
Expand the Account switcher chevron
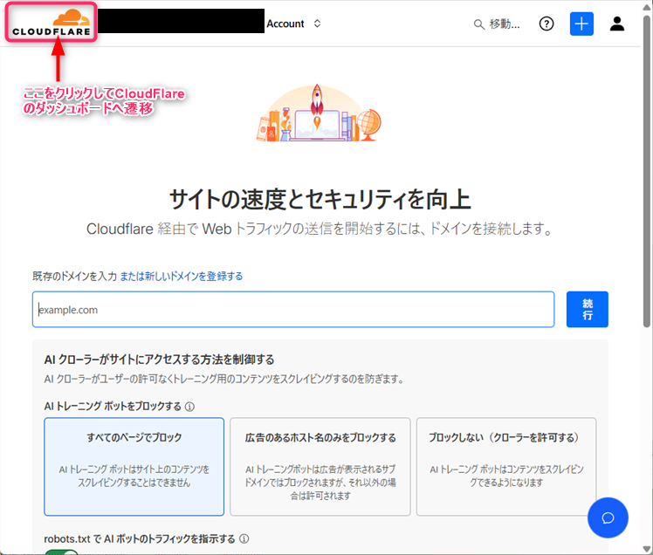[317, 24]
